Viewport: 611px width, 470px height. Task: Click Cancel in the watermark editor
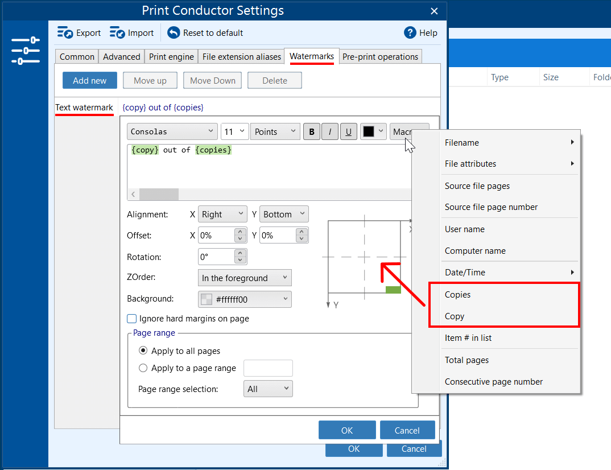407,431
